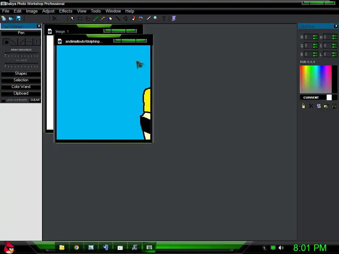Image resolution: width=339 pixels, height=254 pixels.
Task: Open the View menu
Action: [x=82, y=11]
